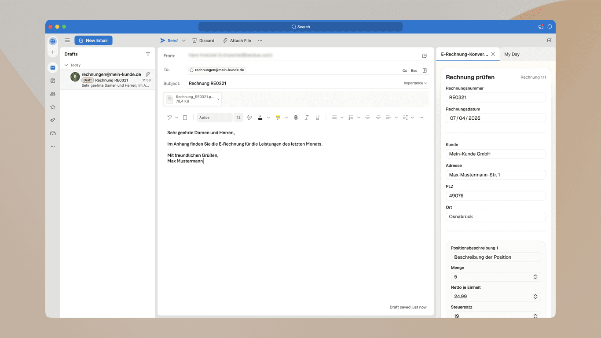
Task: Open the cloud storage icon in sidebar
Action: pos(53,133)
